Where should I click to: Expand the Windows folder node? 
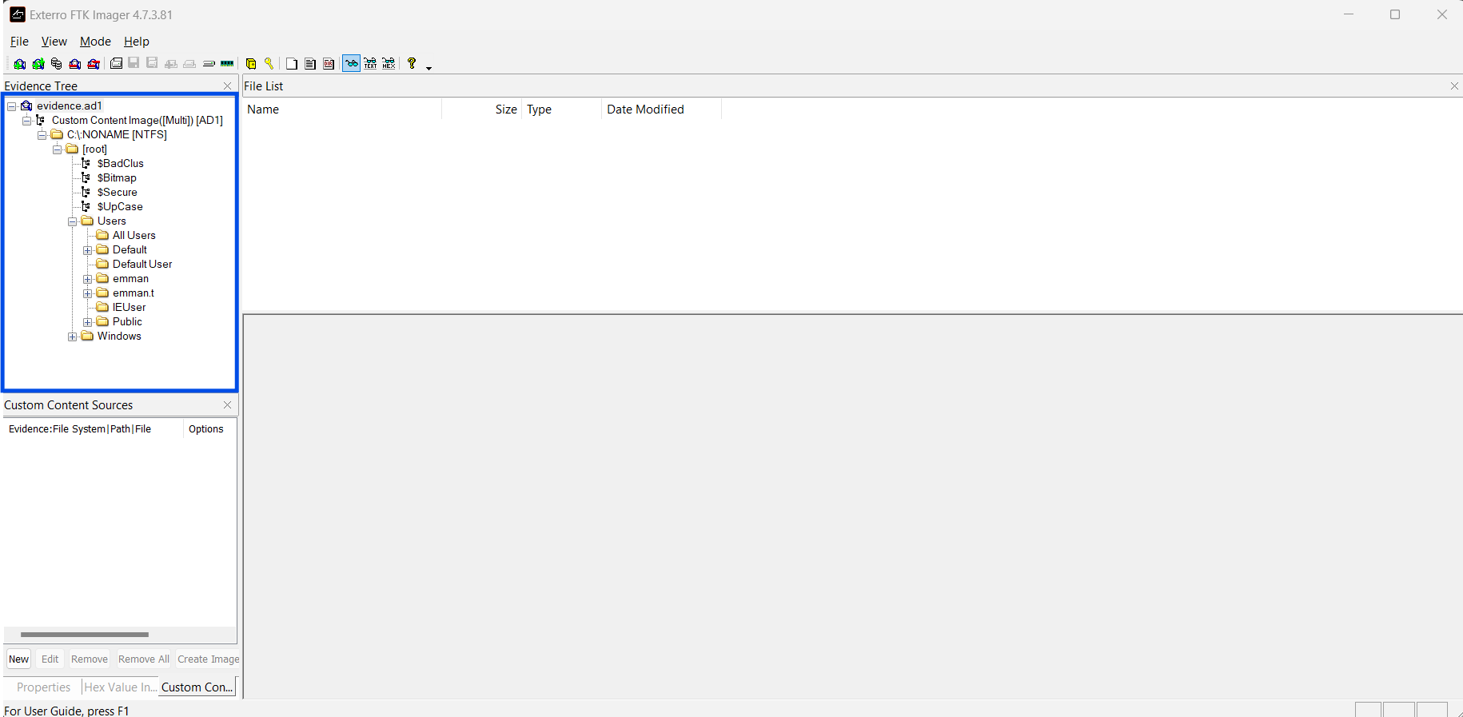pos(73,337)
